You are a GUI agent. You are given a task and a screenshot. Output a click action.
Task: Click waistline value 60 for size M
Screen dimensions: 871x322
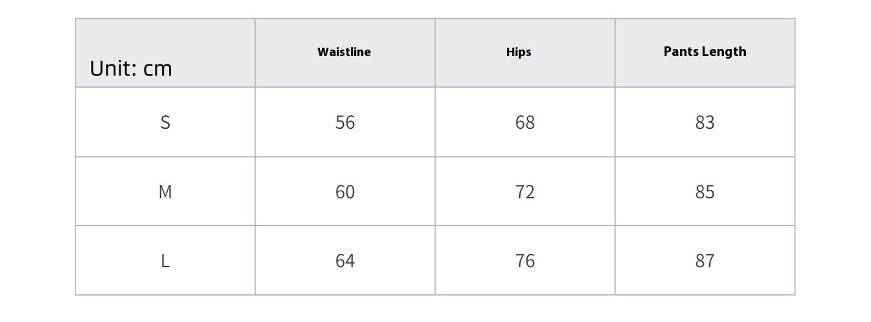pos(345,192)
